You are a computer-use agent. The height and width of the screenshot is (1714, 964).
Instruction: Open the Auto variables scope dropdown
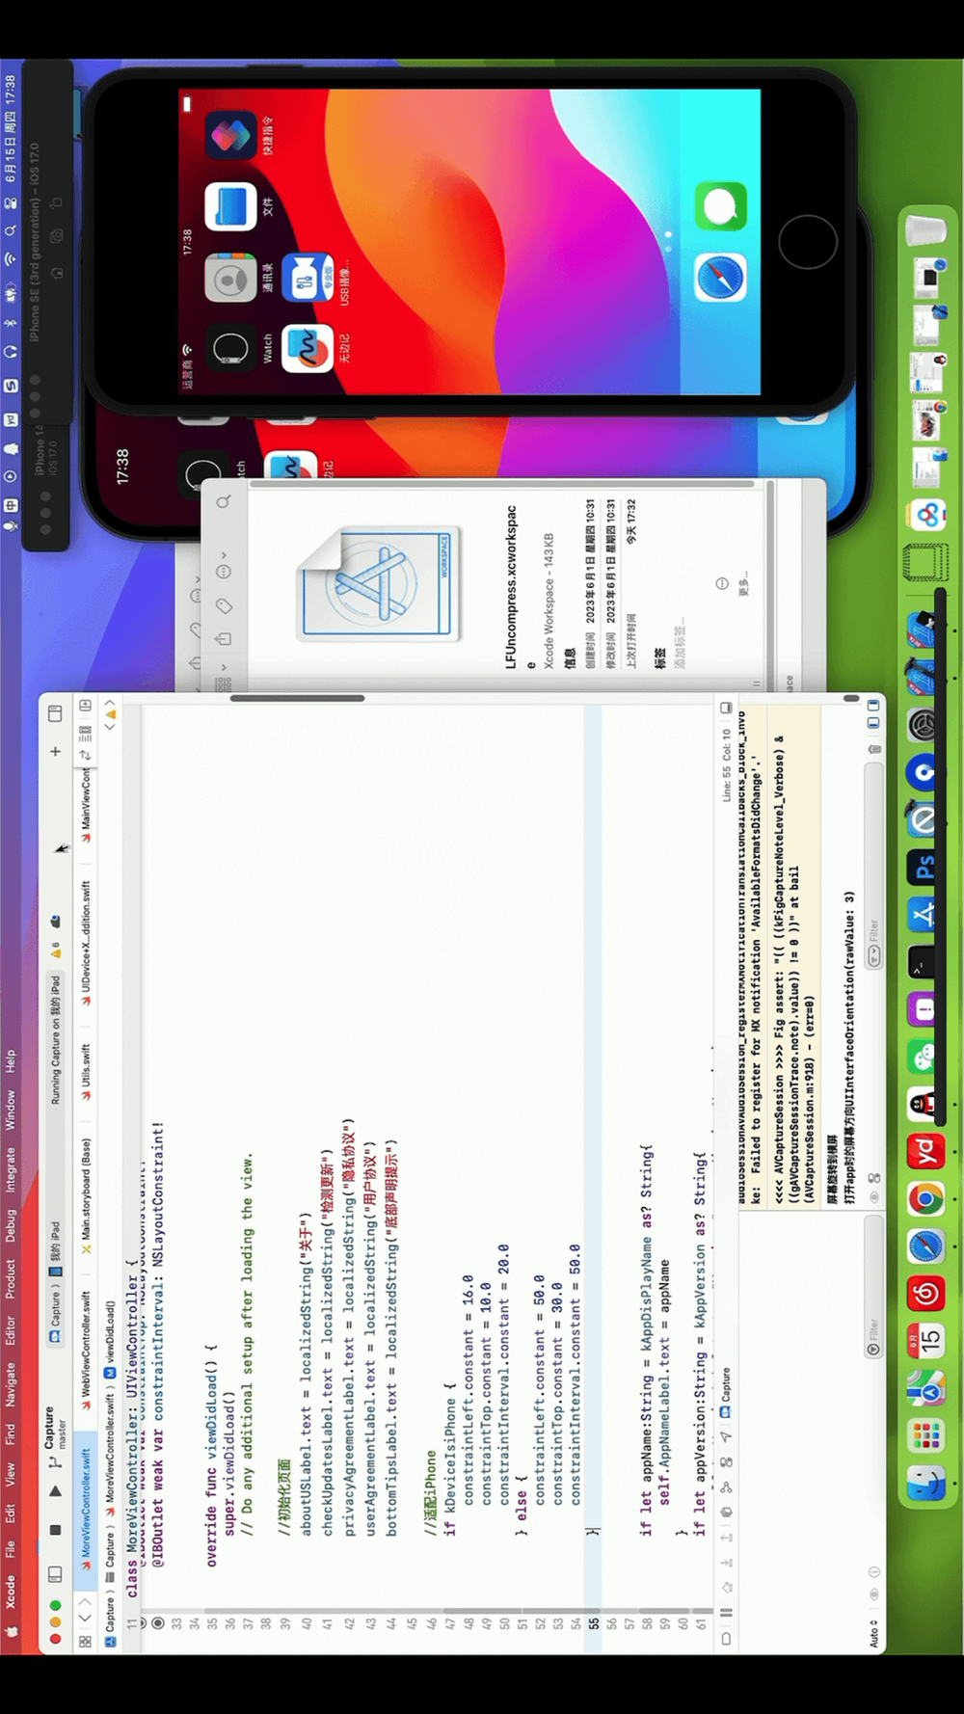(x=873, y=1634)
